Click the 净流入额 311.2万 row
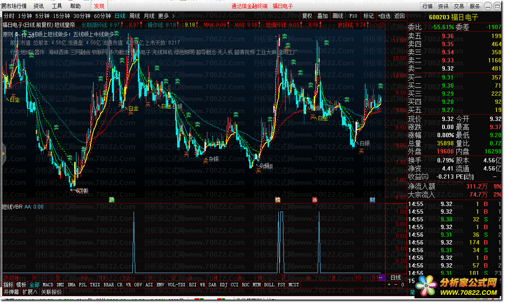The height and width of the screenshot is (303, 505). 455,186
